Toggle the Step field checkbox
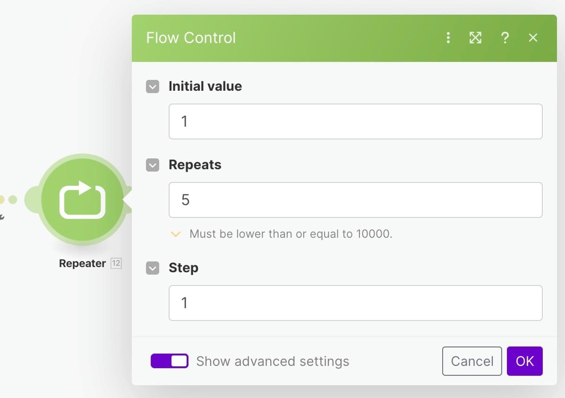The image size is (565, 398). coord(153,268)
